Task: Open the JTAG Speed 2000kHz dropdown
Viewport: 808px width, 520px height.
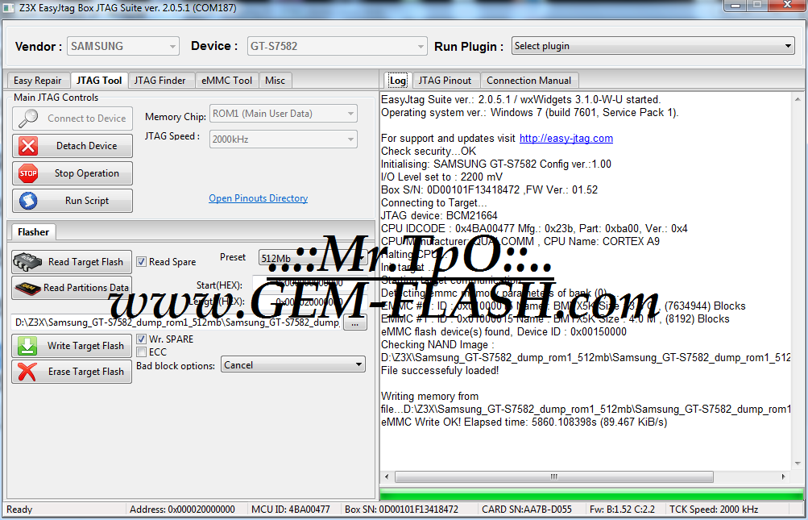Action: pyautogui.click(x=283, y=139)
